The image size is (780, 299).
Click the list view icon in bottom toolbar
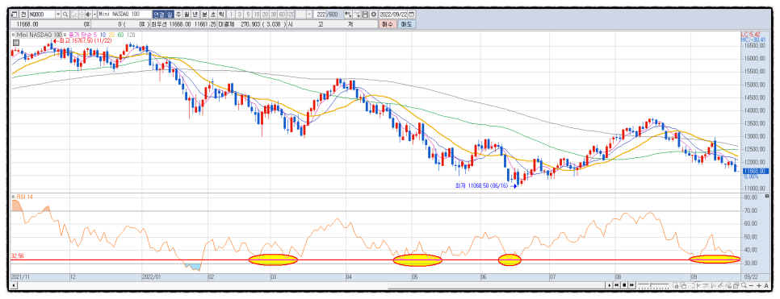point(691,285)
